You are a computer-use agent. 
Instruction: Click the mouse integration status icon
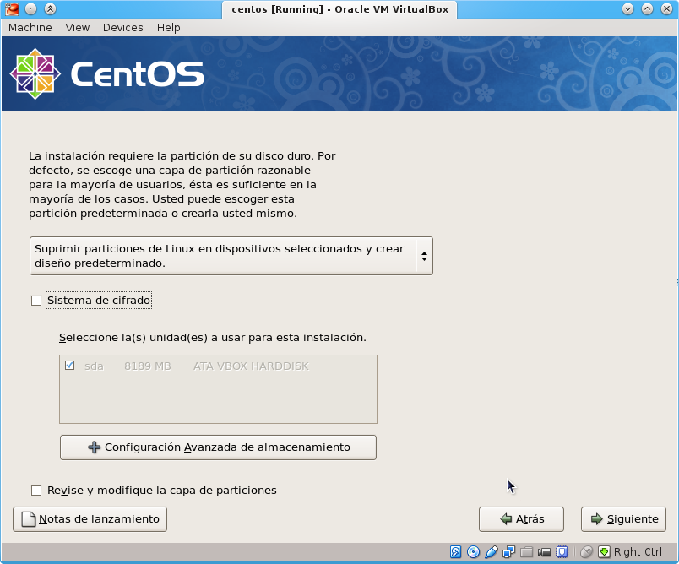click(x=586, y=552)
